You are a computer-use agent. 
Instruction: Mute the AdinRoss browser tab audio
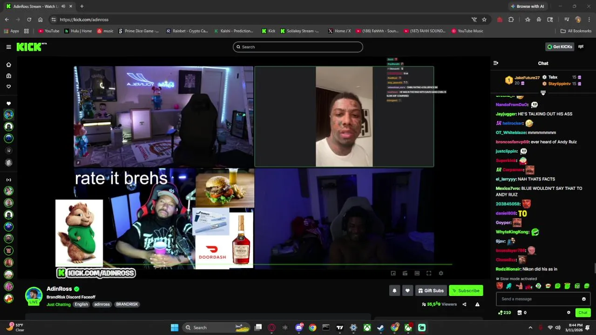coord(63,7)
